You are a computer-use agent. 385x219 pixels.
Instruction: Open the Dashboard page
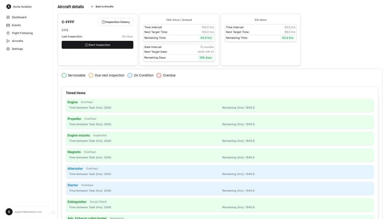pyautogui.click(x=19, y=17)
